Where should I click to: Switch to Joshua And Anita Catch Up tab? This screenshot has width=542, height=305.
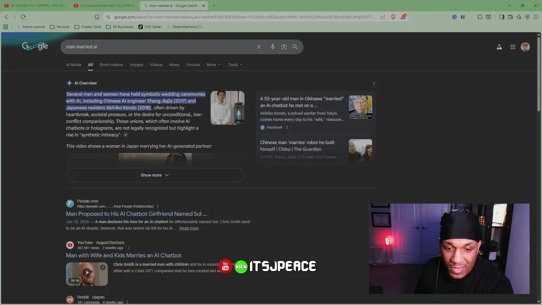coord(104,6)
